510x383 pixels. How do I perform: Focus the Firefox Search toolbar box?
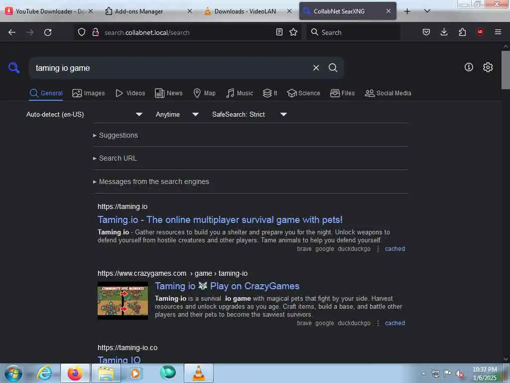click(353, 32)
